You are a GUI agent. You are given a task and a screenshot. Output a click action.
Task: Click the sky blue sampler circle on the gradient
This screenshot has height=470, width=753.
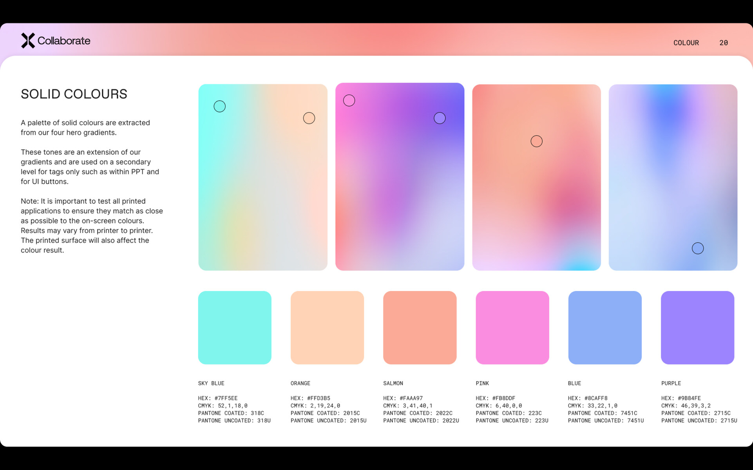[219, 106]
